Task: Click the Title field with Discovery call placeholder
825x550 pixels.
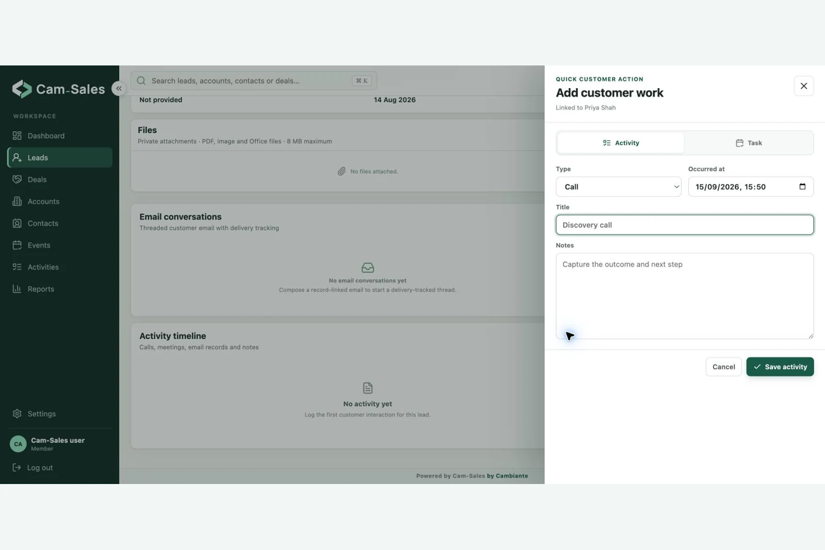Action: (685, 225)
